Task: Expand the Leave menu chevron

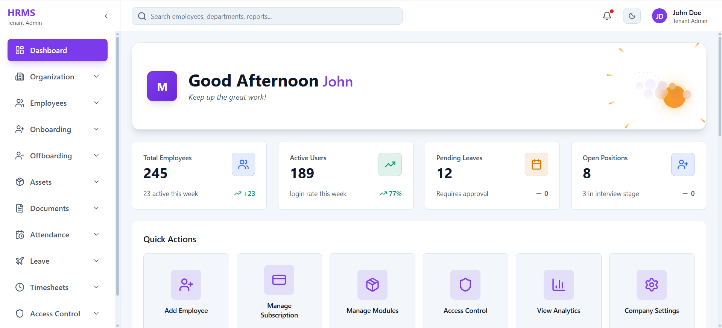Action: (x=96, y=261)
